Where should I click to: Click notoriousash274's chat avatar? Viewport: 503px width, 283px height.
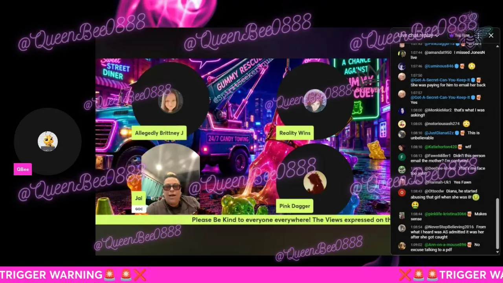point(402,124)
